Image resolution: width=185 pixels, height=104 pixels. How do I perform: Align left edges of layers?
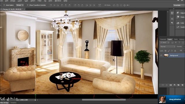tap(62, 5)
